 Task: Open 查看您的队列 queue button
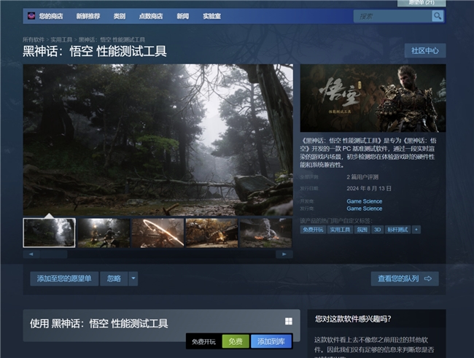coord(404,279)
